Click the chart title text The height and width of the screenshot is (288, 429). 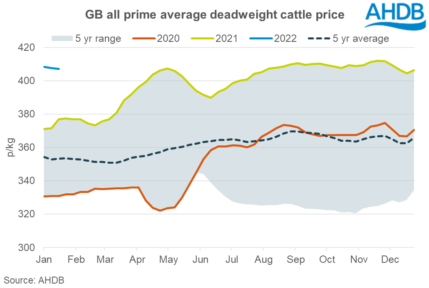pos(214,15)
